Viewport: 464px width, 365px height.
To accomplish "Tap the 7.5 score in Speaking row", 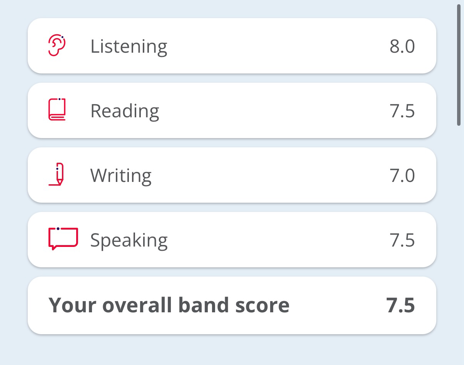I will 402,240.
